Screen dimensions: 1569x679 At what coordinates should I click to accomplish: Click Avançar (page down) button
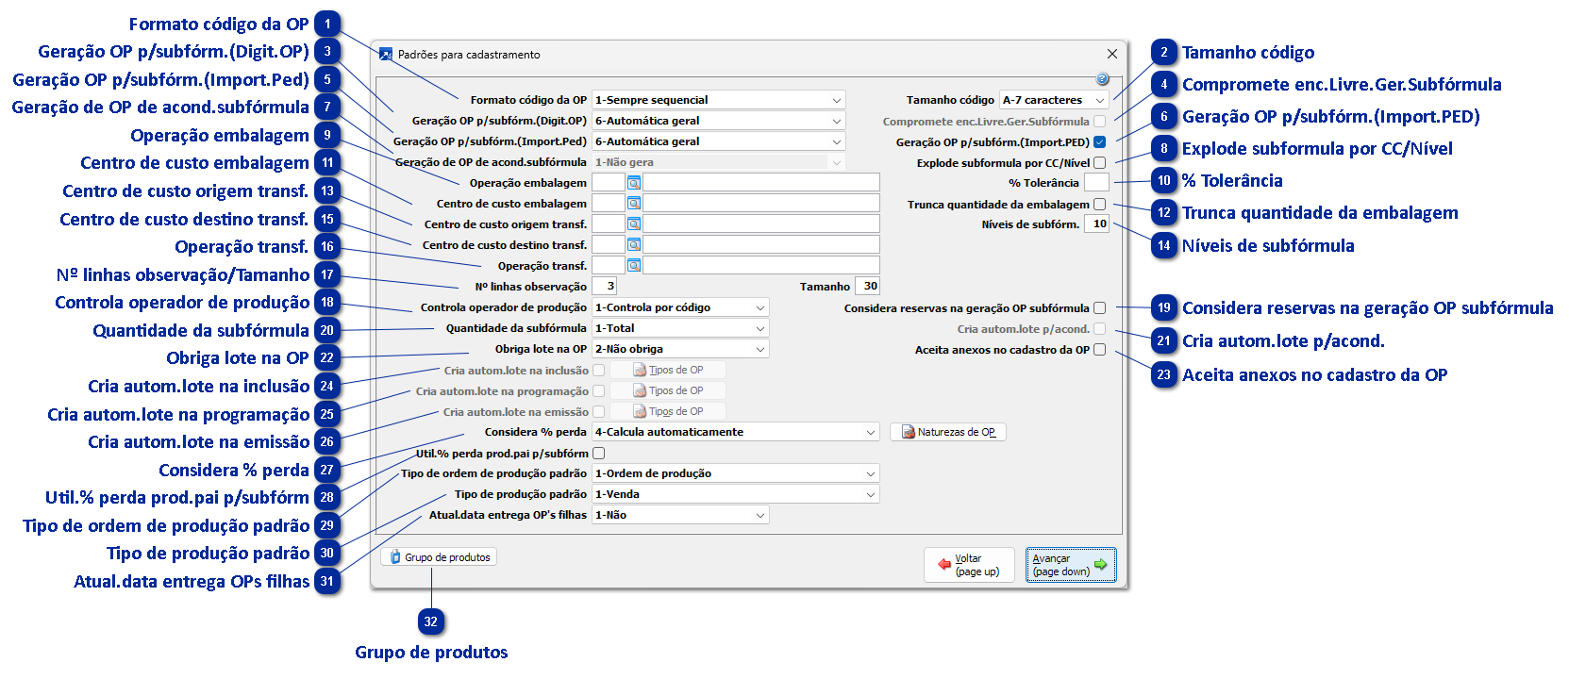tap(1071, 565)
